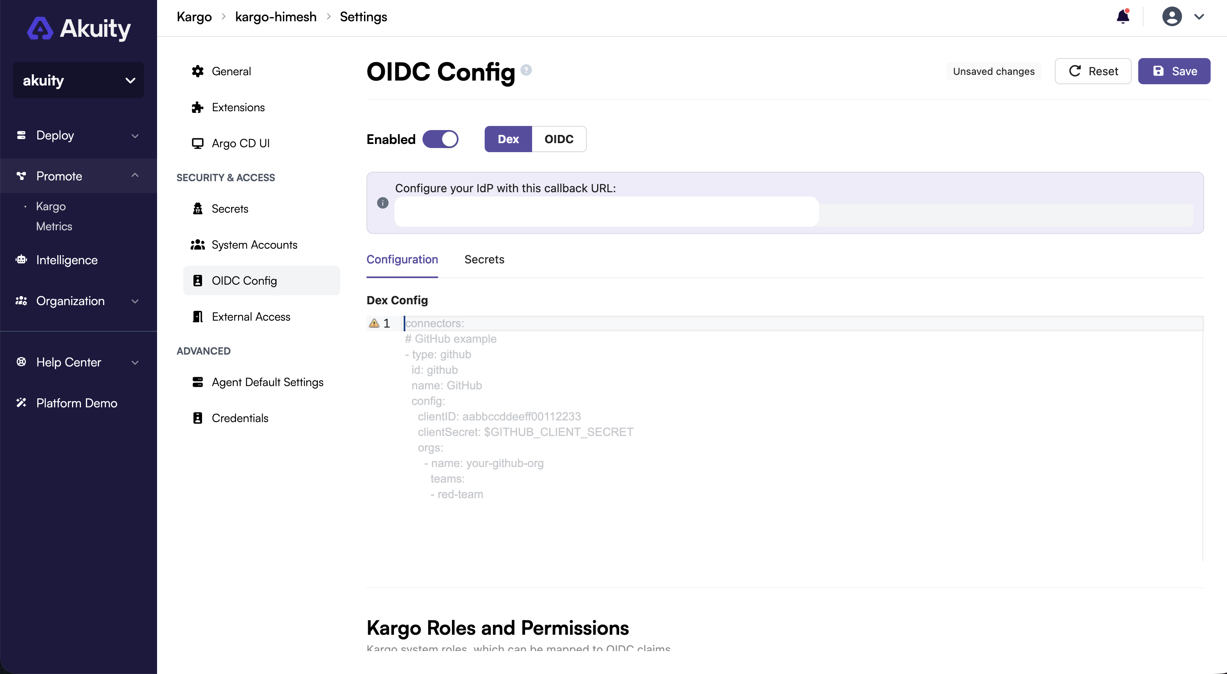
Task: Click the Unsaved changes badge
Action: click(993, 72)
